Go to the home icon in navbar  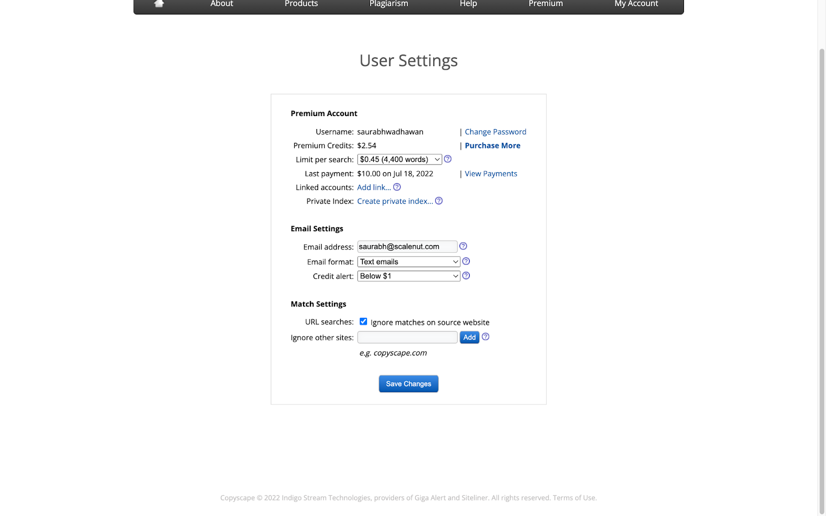(159, 4)
